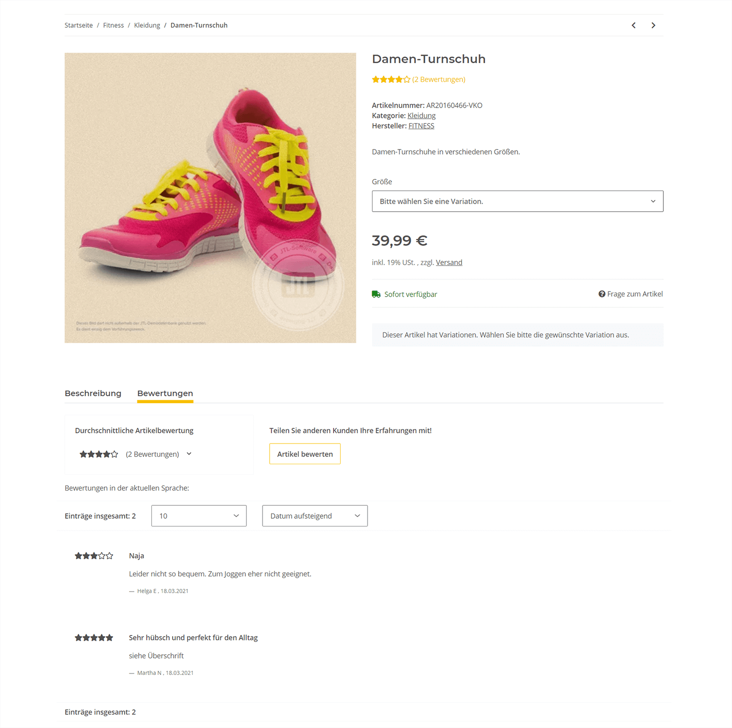Screen dimensions: 732x728
Task: Go to the previous product arrow
Action: coord(634,25)
